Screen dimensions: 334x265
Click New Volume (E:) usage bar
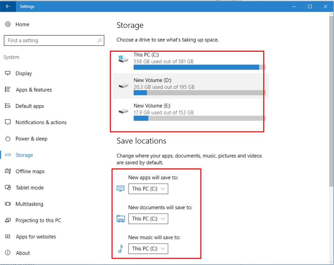tap(199, 118)
